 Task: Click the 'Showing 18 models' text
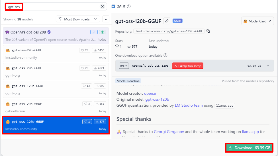click(18, 19)
